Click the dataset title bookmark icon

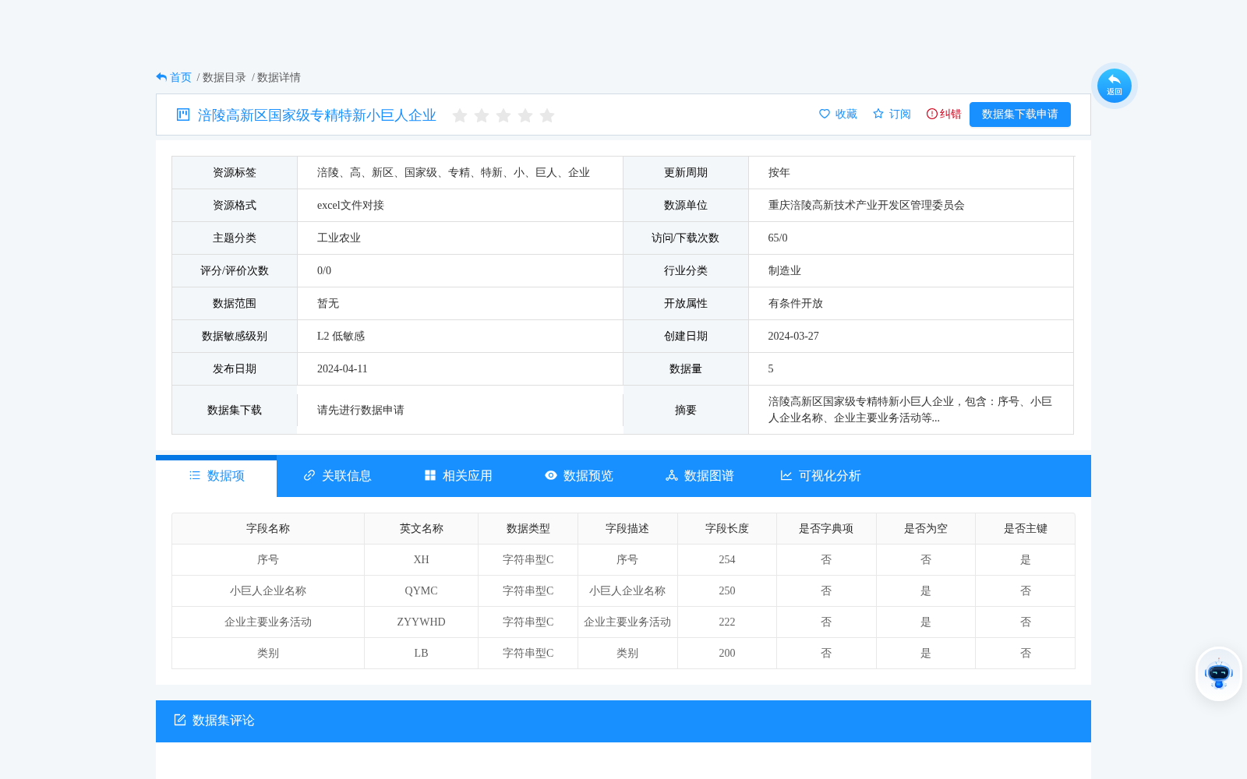click(183, 115)
